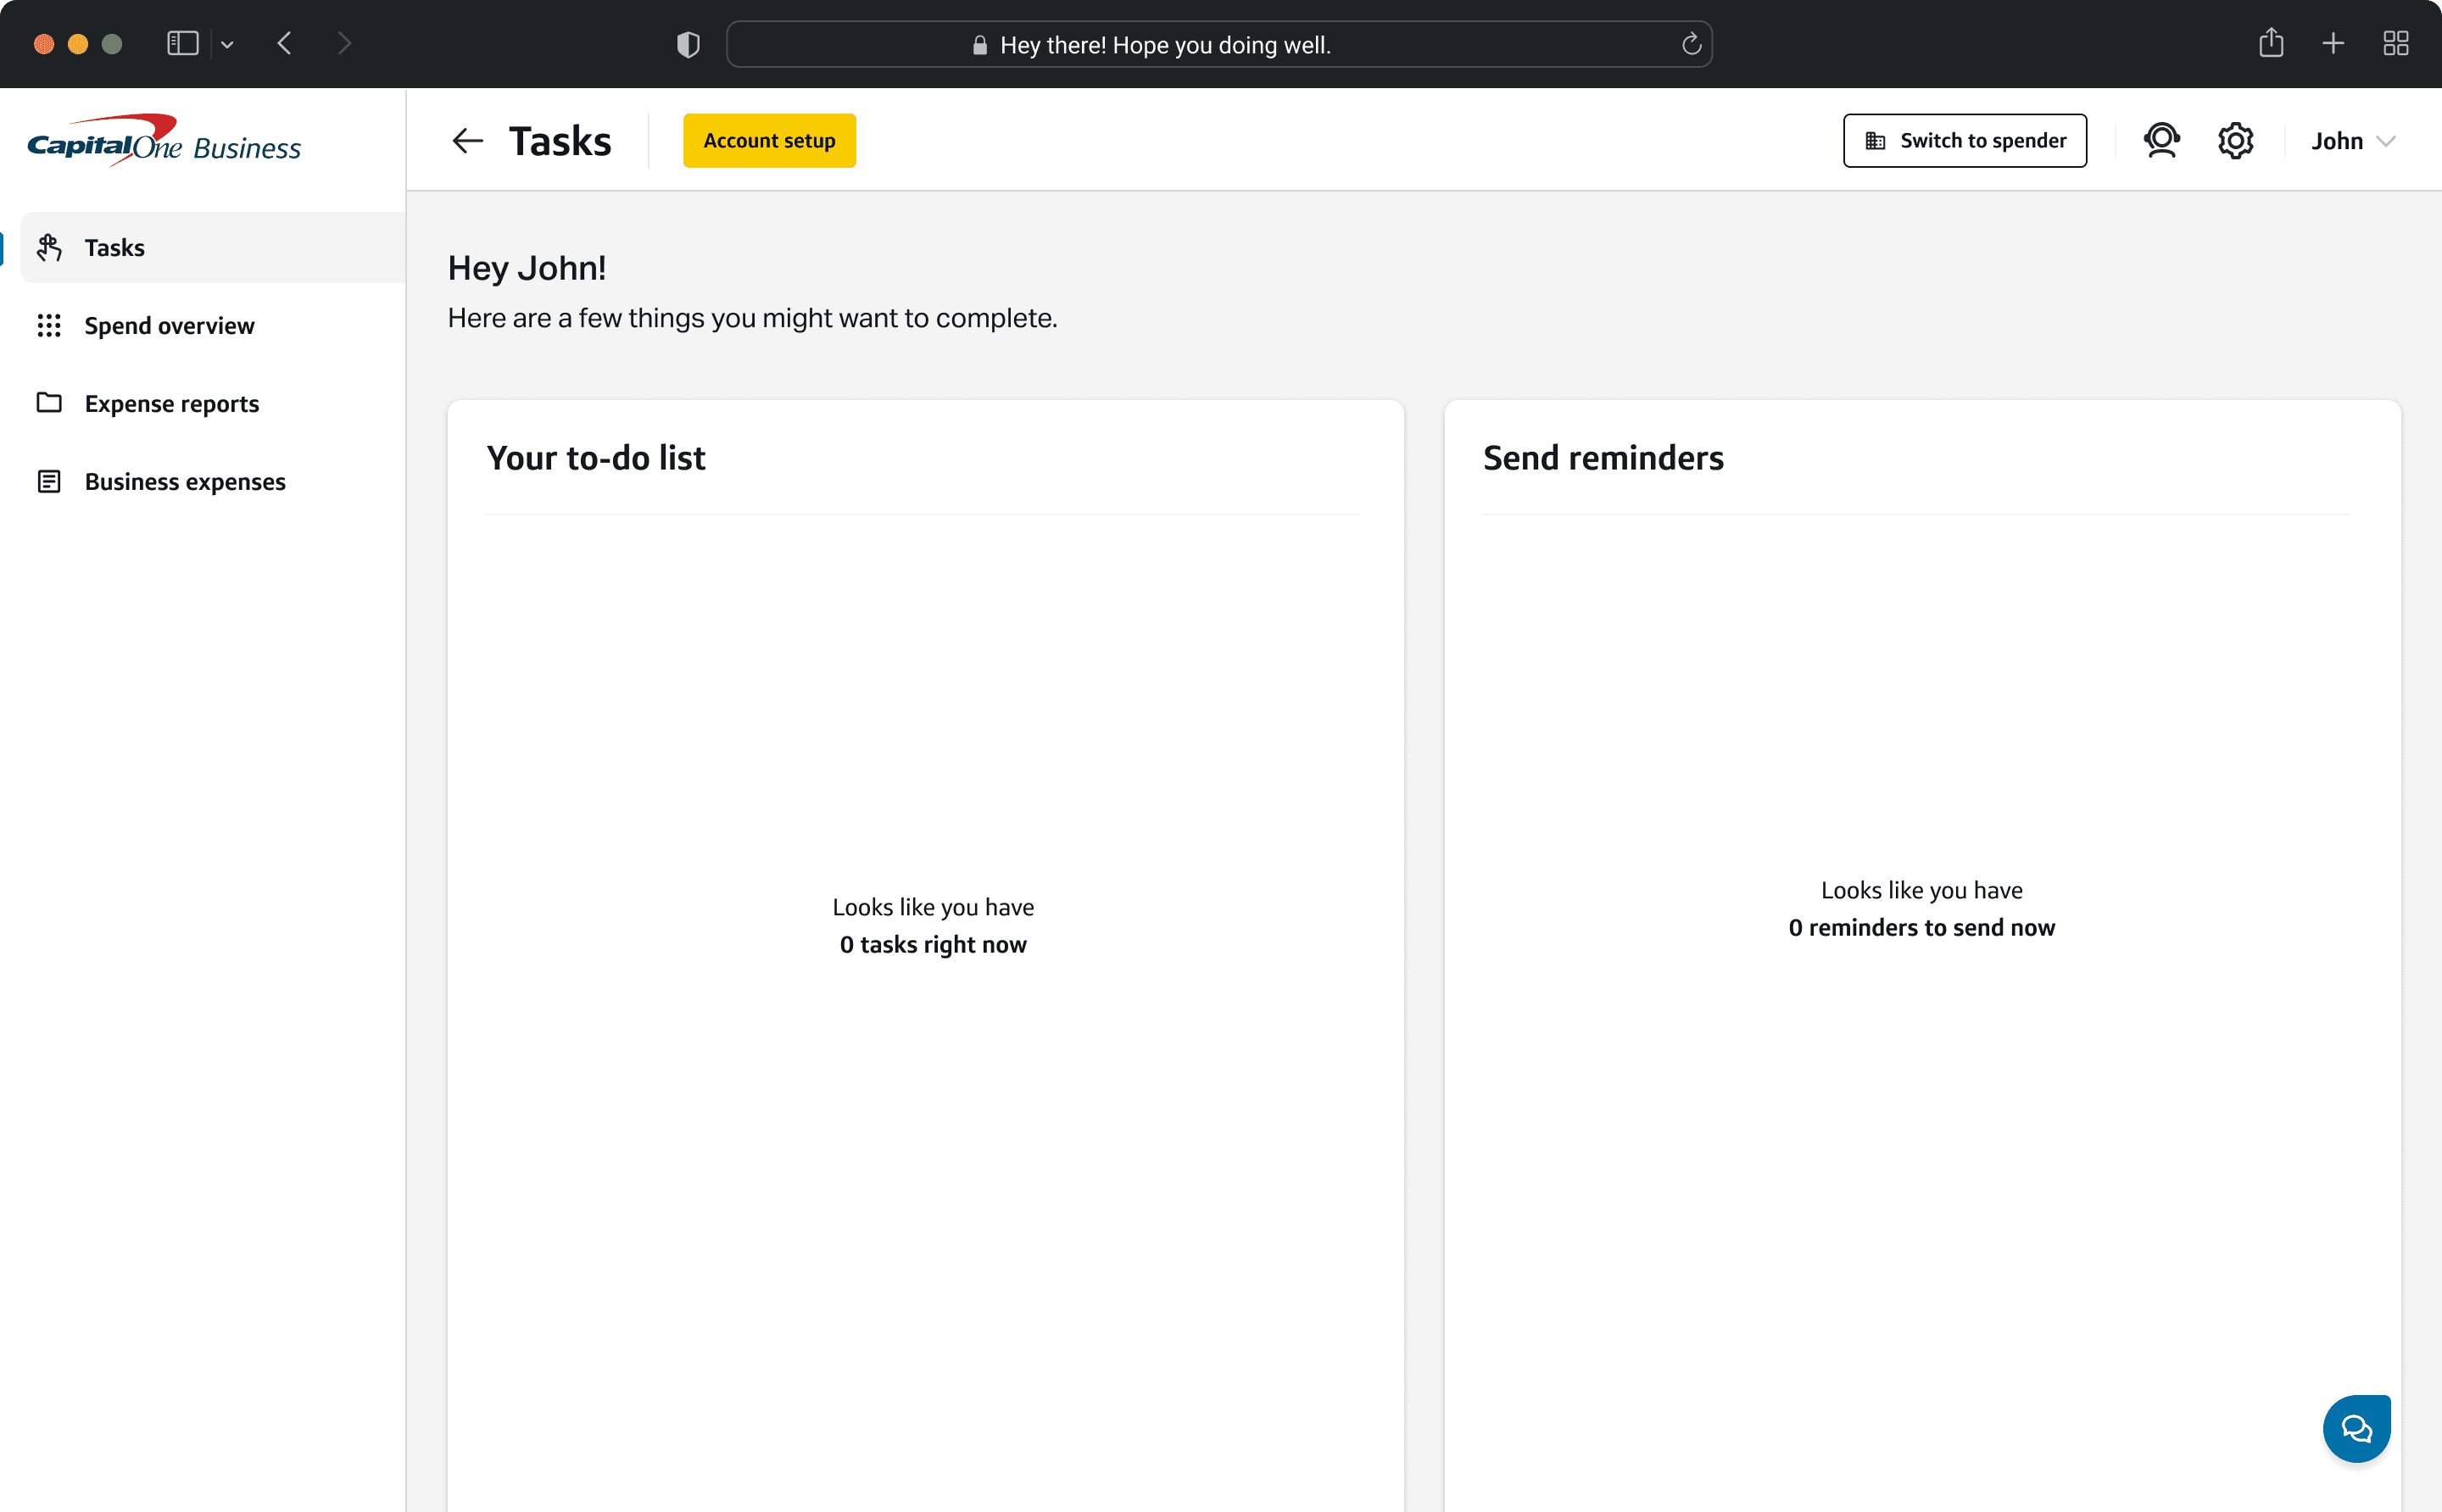
Task: Toggle the browser sidebar panel
Action: (182, 43)
